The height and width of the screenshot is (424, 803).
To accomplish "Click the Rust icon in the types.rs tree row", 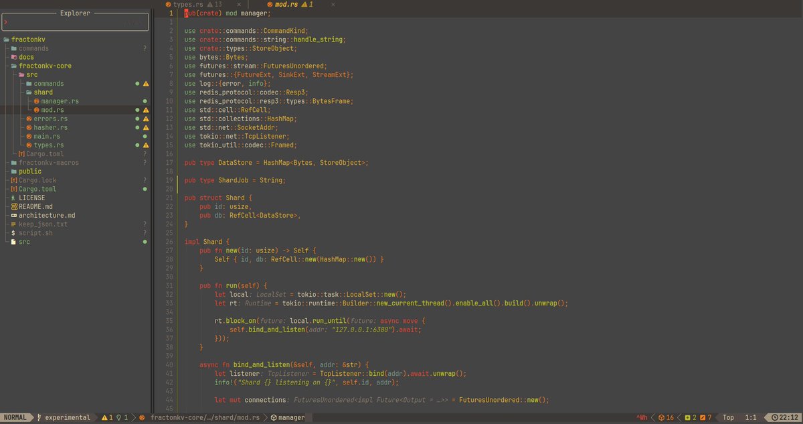I will (29, 145).
